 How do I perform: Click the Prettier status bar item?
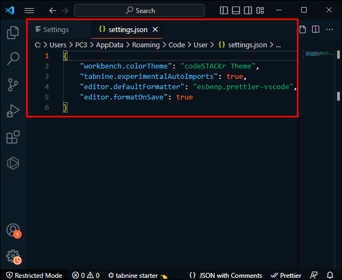click(x=286, y=276)
